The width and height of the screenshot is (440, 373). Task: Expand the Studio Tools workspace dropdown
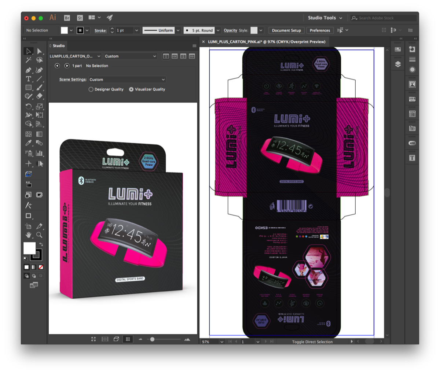325,18
